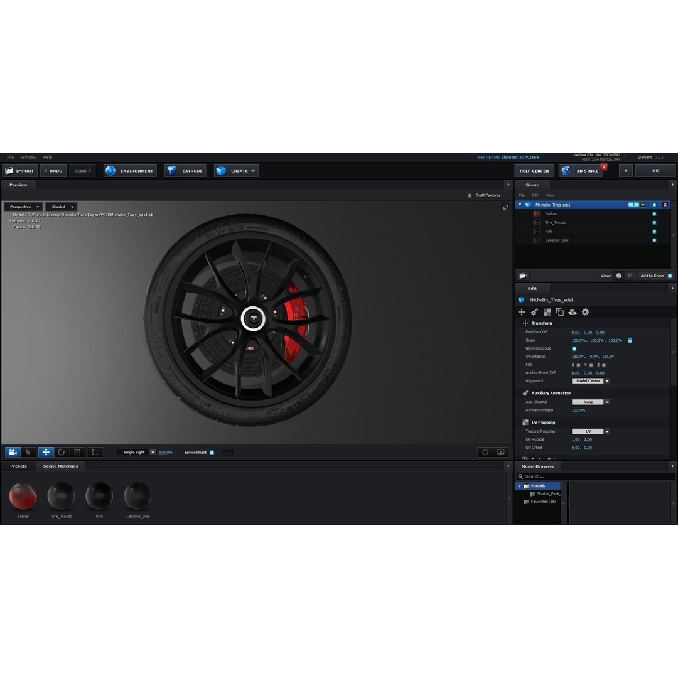The image size is (678, 678).
Task: Activate the scale gizmo tool
Action: click(x=77, y=452)
